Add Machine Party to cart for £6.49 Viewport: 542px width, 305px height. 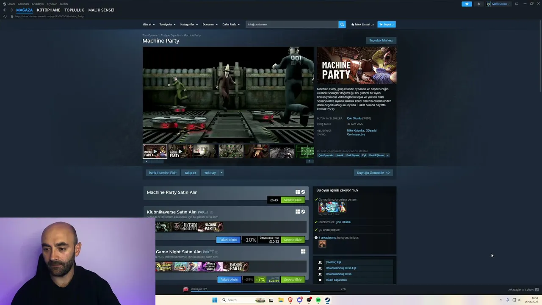293,200
